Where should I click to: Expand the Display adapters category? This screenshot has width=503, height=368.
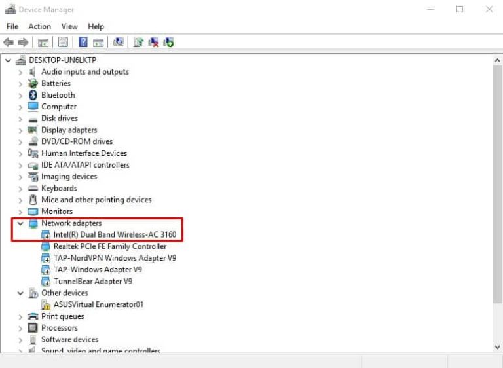(21, 130)
